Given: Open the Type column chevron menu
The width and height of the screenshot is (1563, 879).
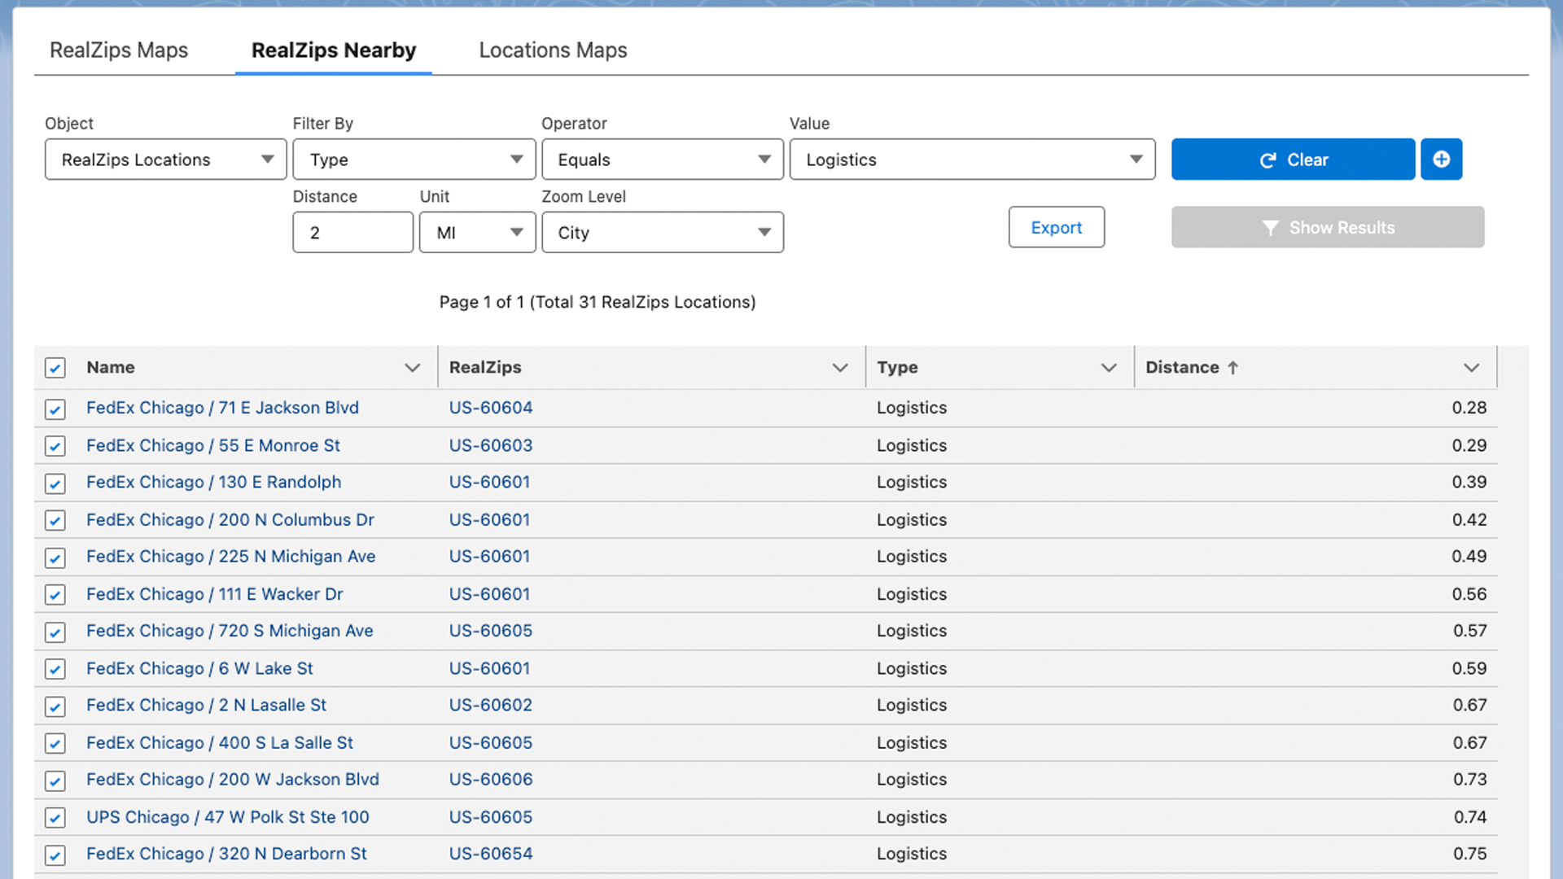Looking at the screenshot, I should point(1108,368).
